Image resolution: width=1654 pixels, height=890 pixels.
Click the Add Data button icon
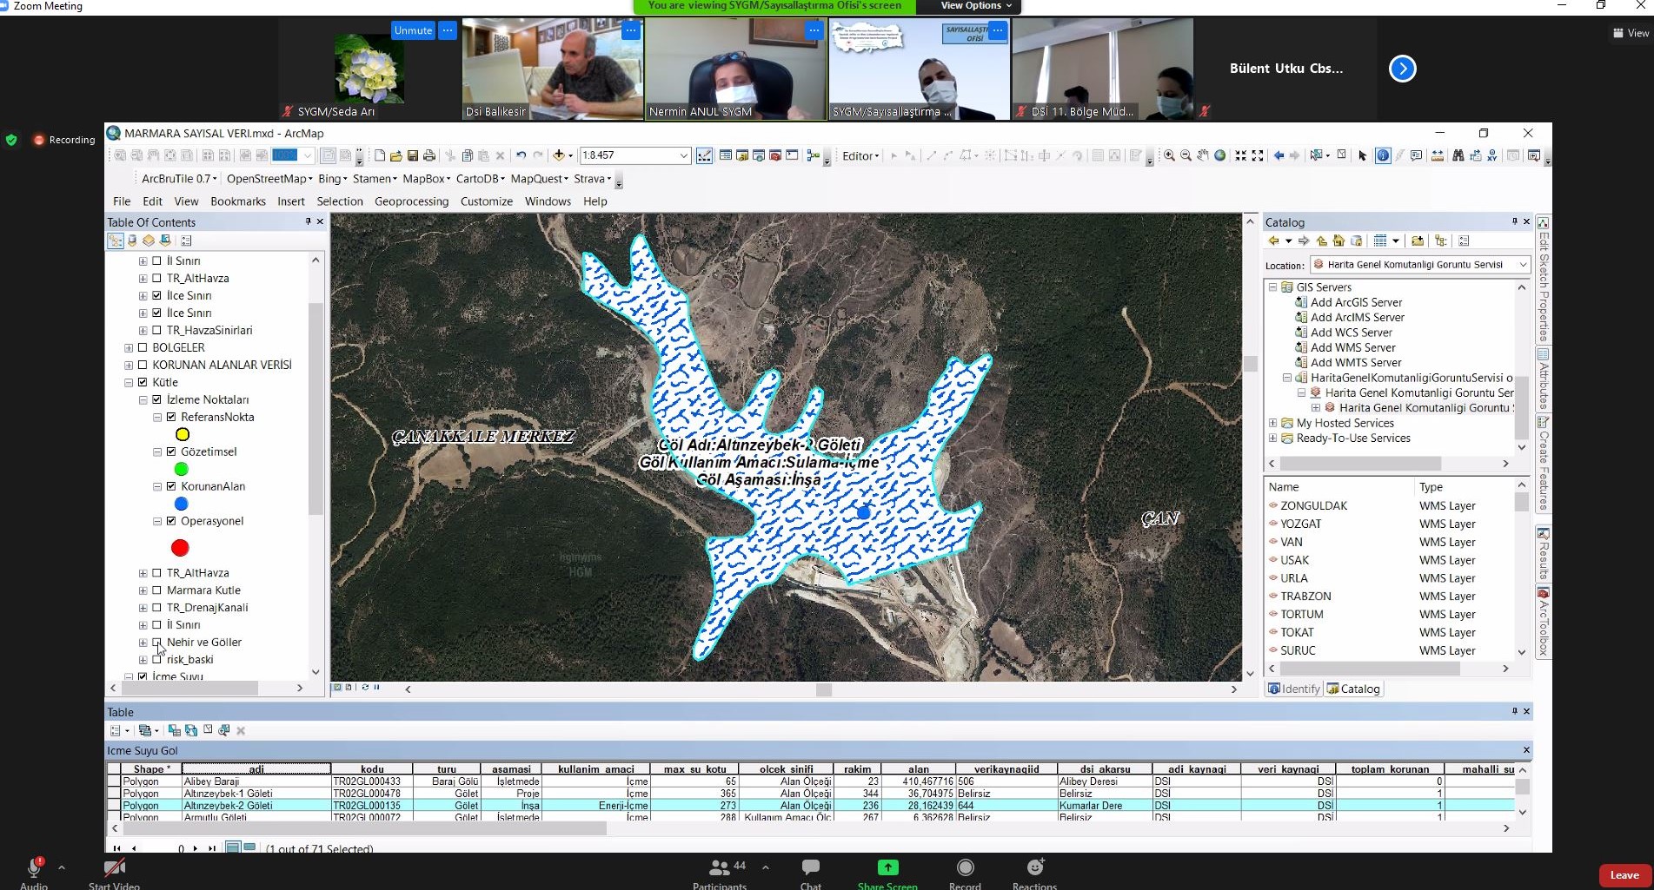[559, 155]
